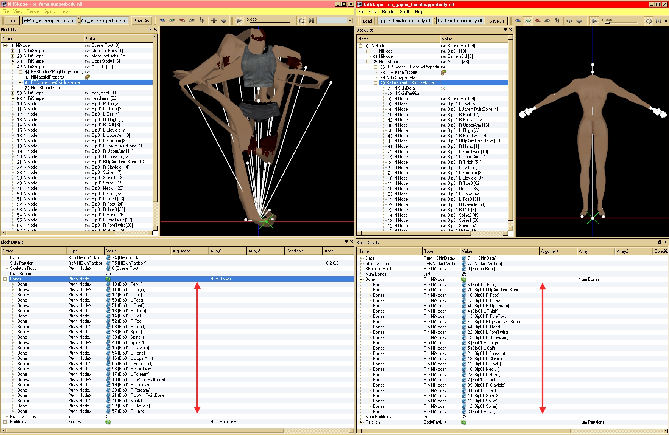
Task: Click link icon beside 74 [NiSkinData] value
Action: pos(108,258)
